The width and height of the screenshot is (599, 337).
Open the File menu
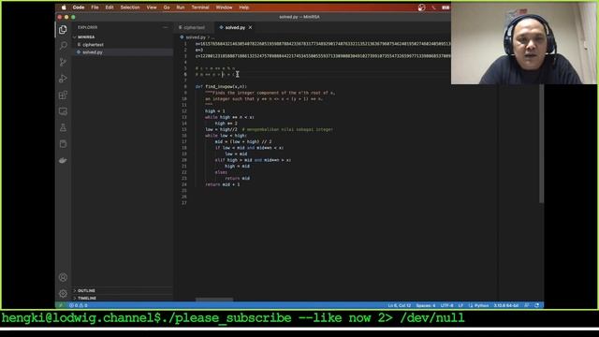pyautogui.click(x=95, y=7)
